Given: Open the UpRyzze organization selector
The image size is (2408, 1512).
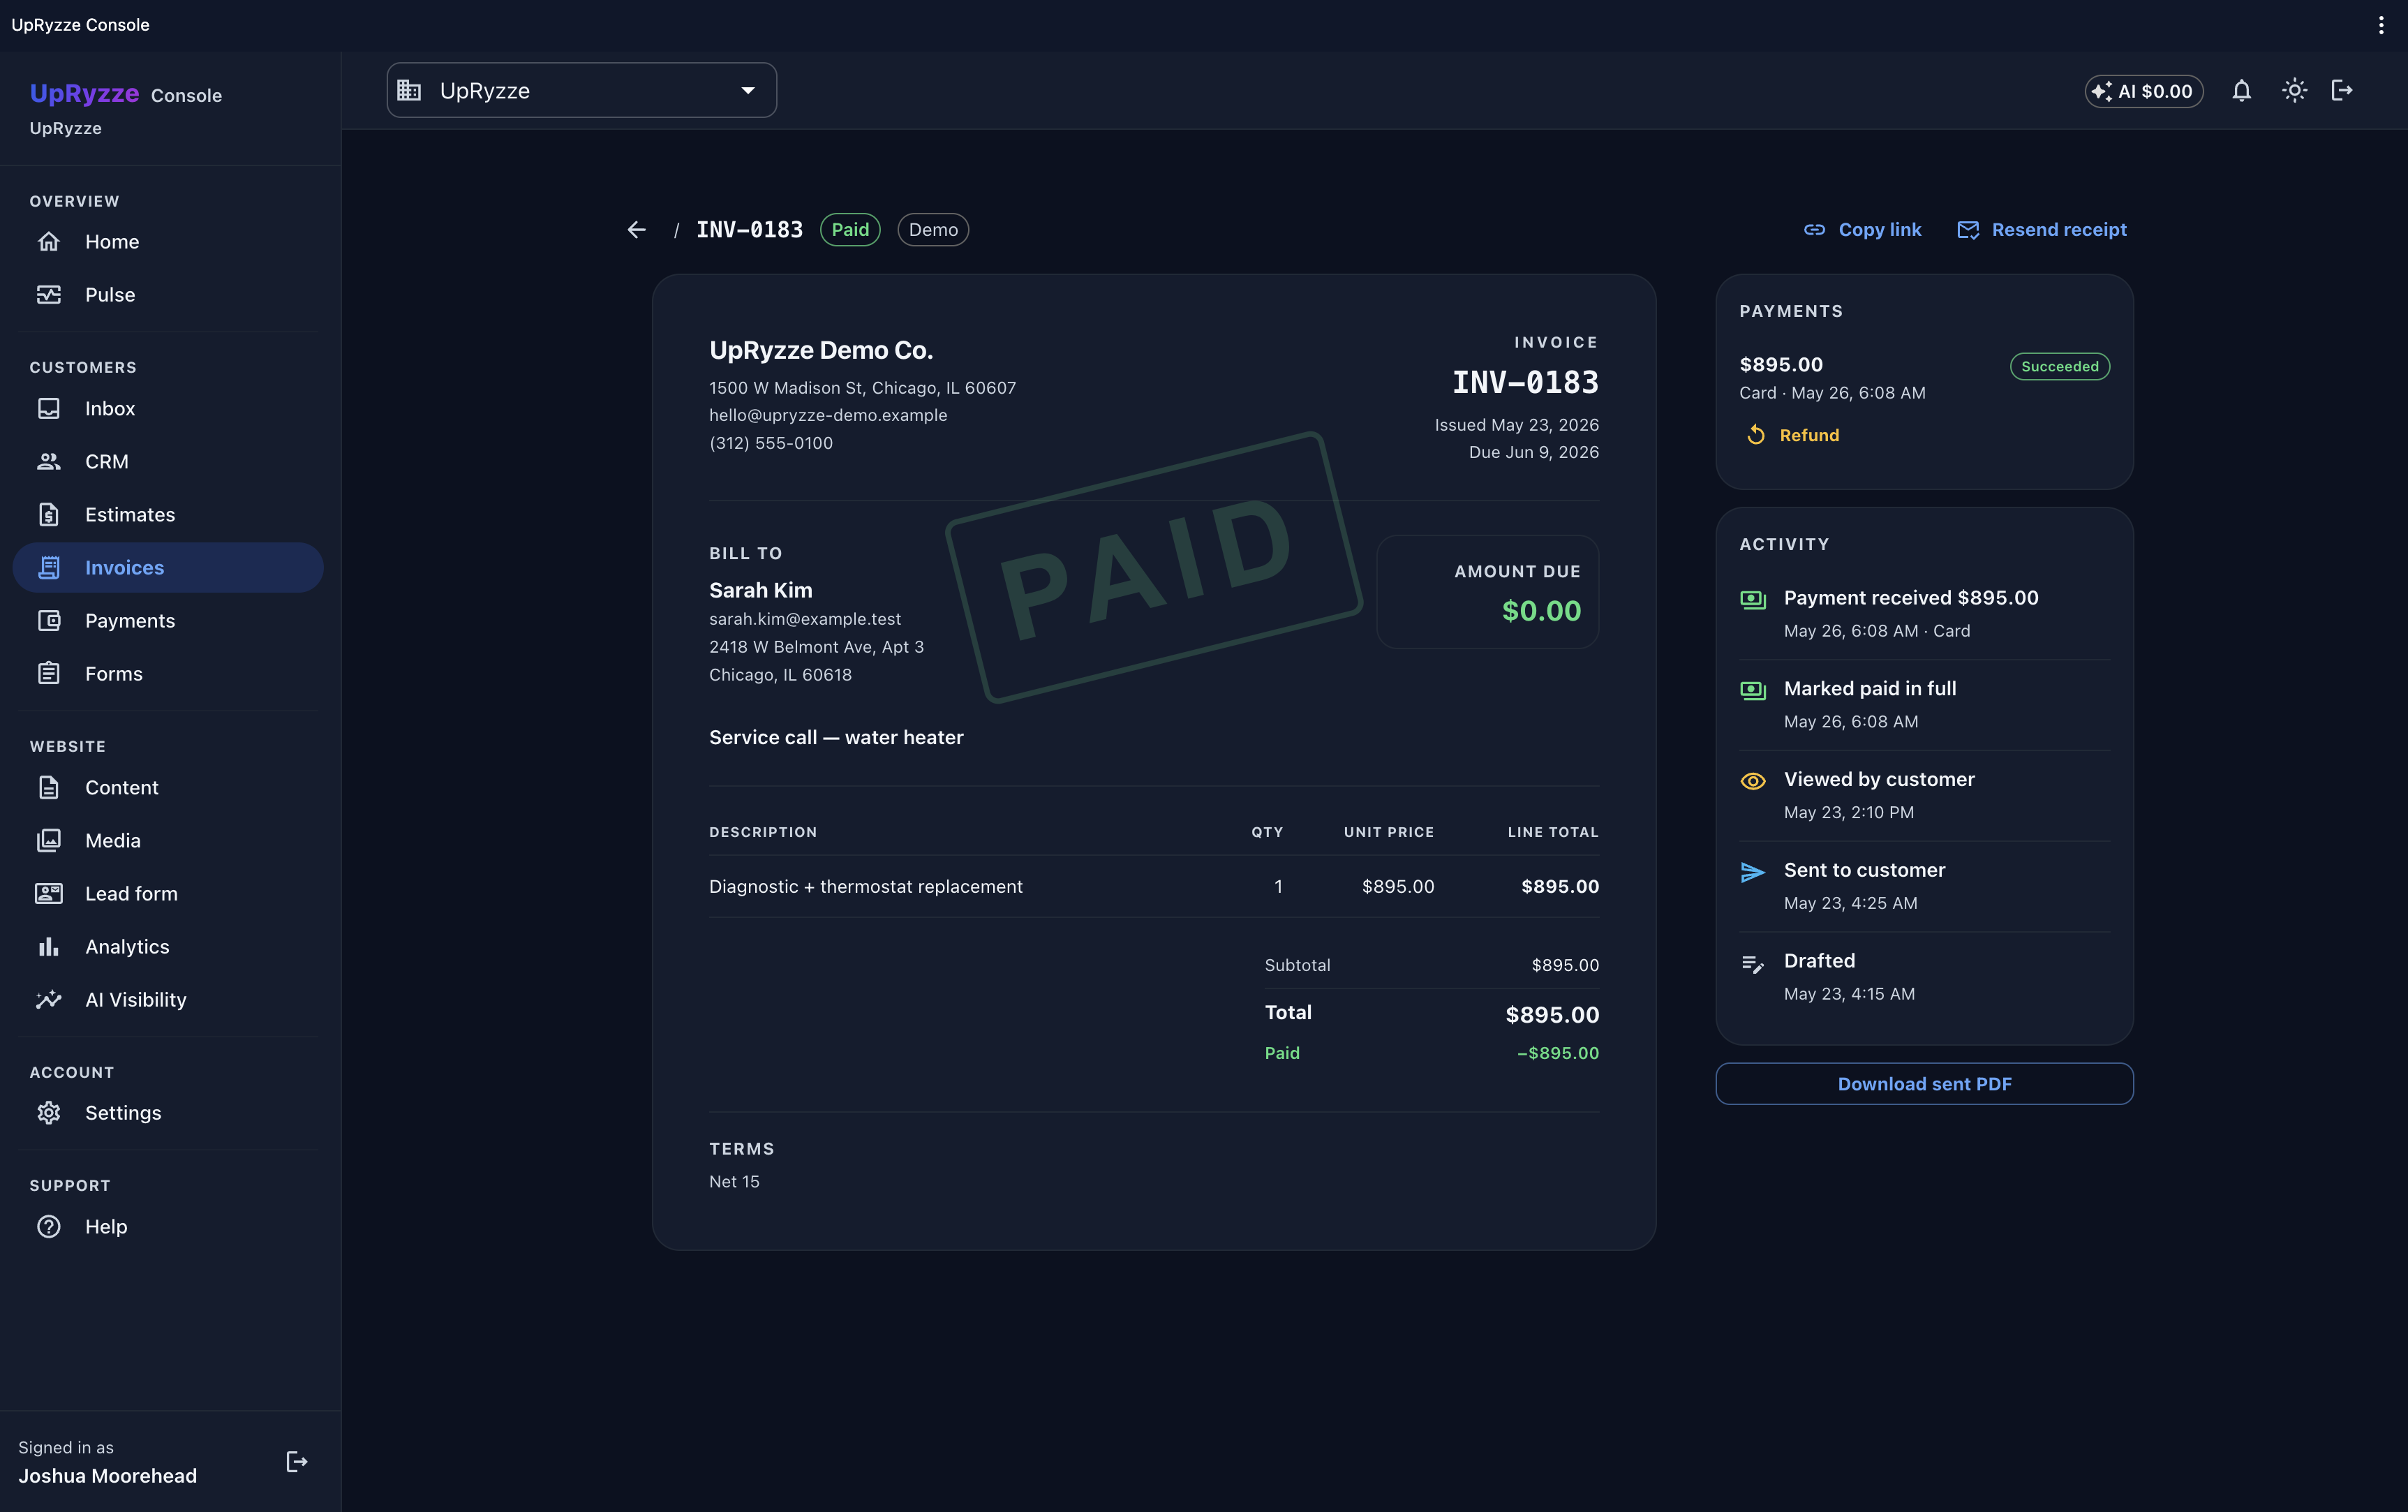Looking at the screenshot, I should [581, 90].
